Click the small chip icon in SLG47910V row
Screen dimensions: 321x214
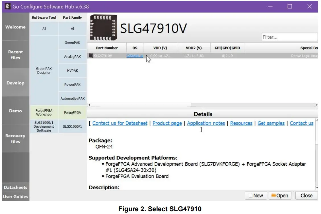(91, 56)
